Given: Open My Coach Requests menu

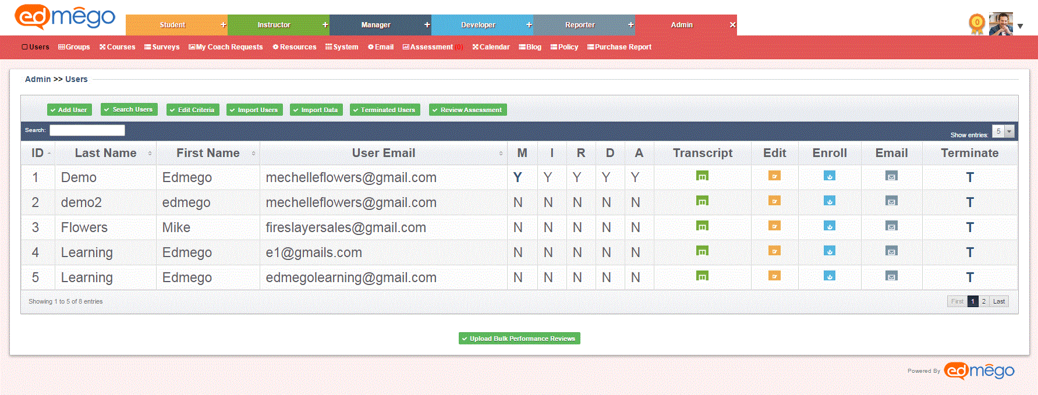Looking at the screenshot, I should click(x=225, y=47).
